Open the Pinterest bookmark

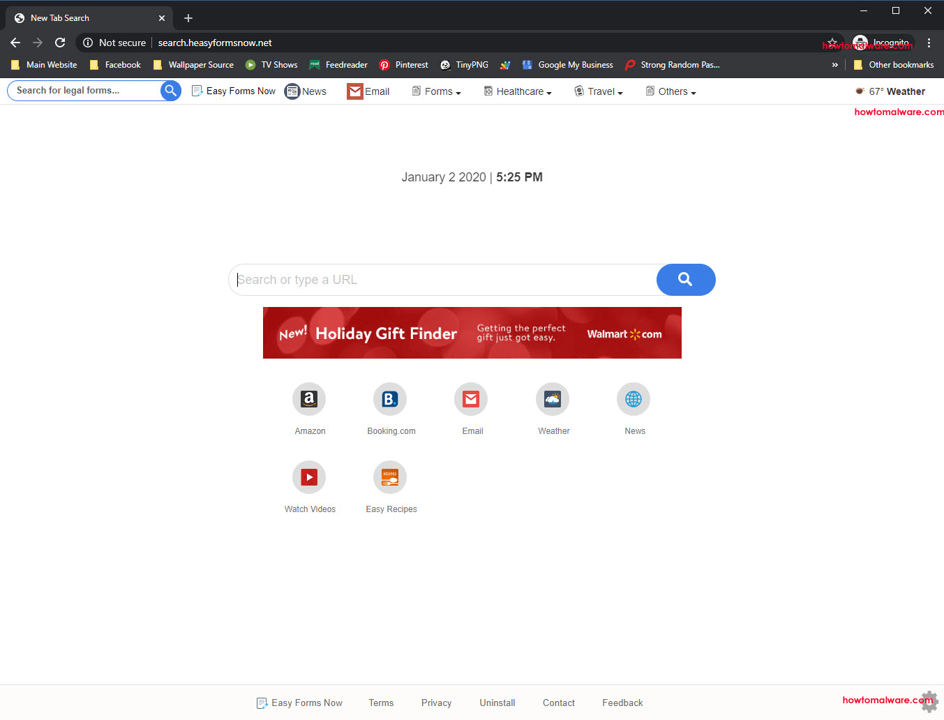pyautogui.click(x=404, y=65)
